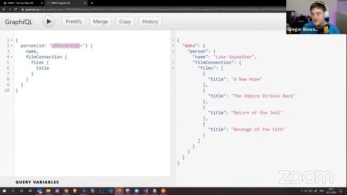Click the GraphiQL logo title
The height and width of the screenshot is (195, 347).
coord(19,22)
